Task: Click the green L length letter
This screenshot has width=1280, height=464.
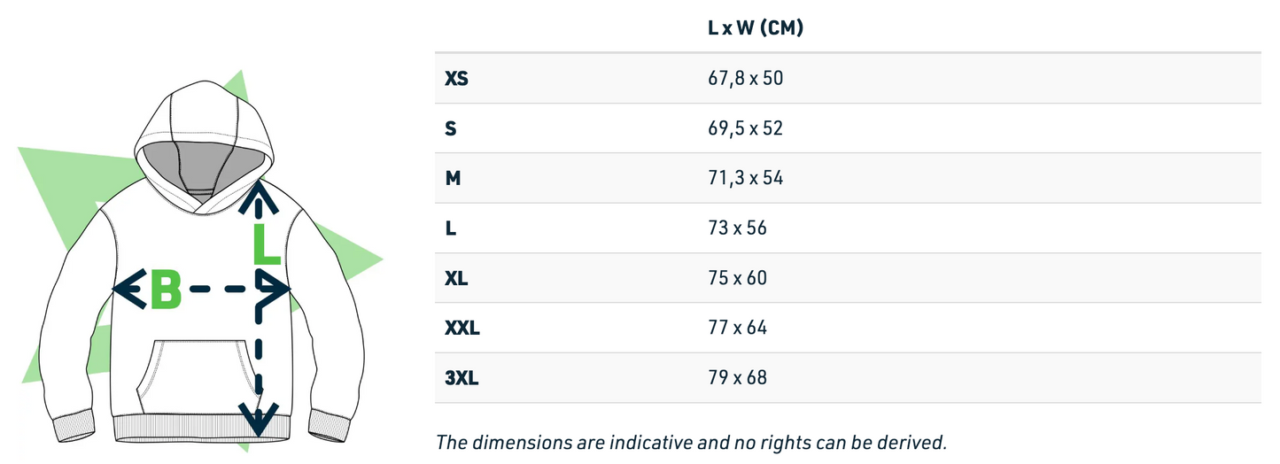Action: point(266,244)
